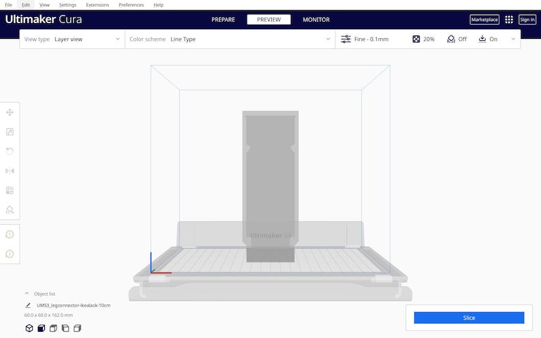Collapse the Object list

27,294
